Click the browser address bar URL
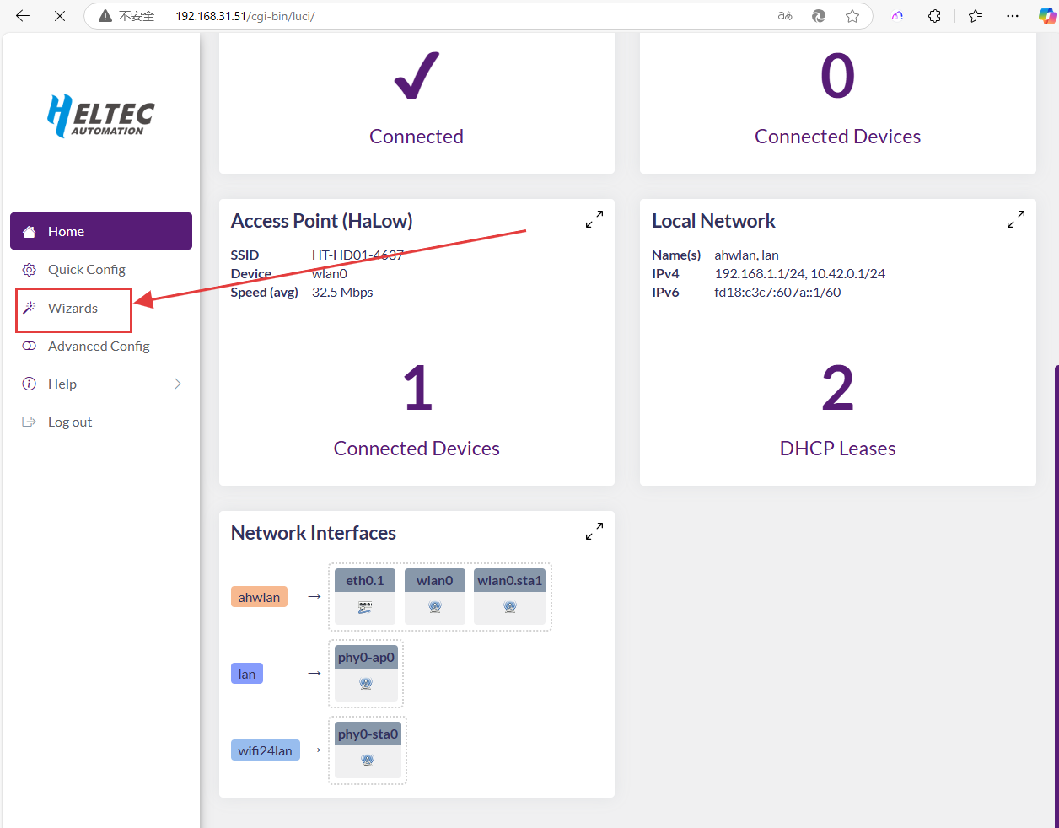Image resolution: width=1059 pixels, height=828 pixels. click(x=245, y=16)
